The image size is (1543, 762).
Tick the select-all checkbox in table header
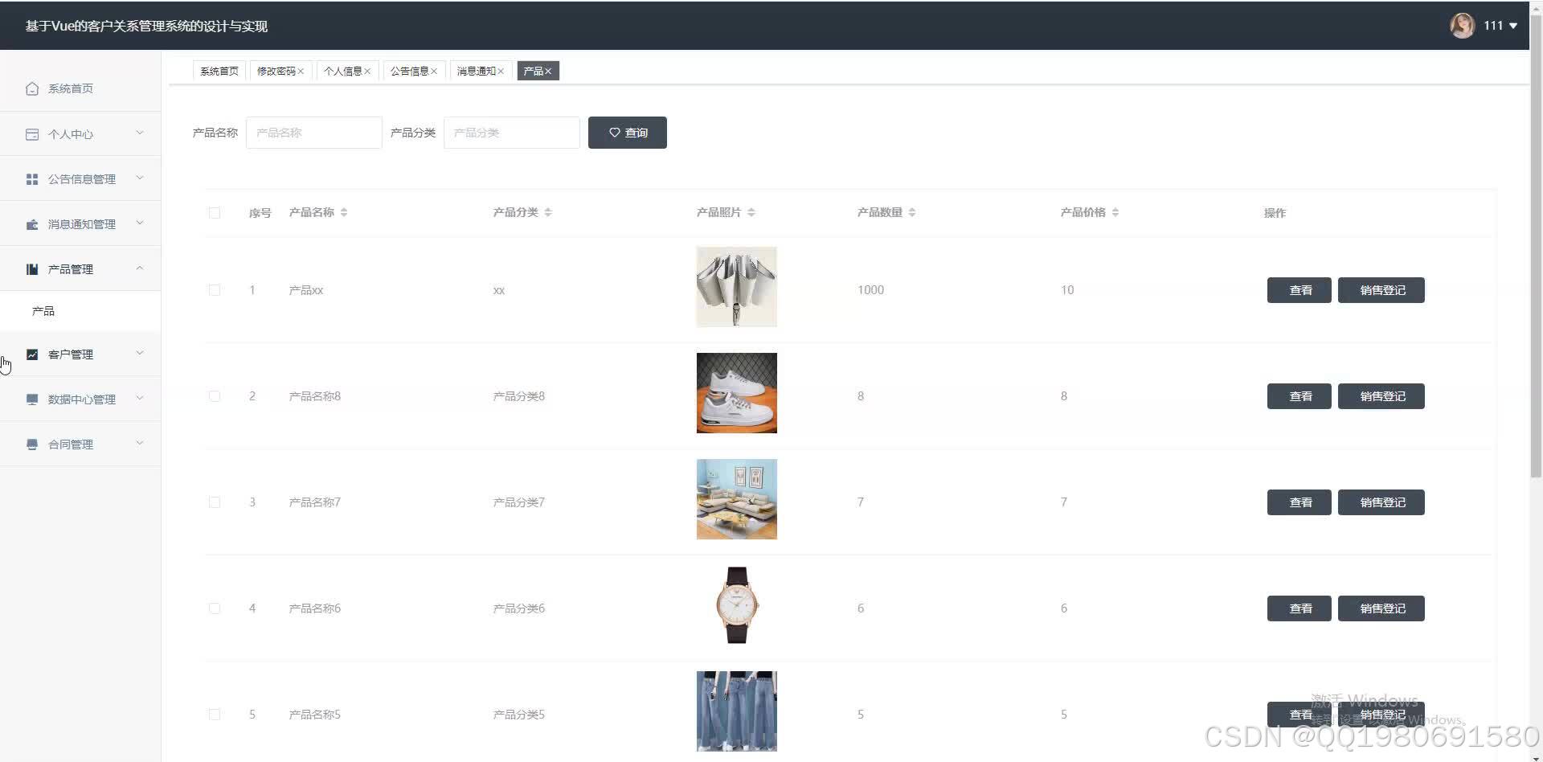click(x=215, y=213)
